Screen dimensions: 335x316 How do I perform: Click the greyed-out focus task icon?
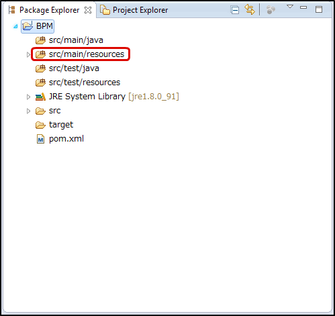click(271, 10)
